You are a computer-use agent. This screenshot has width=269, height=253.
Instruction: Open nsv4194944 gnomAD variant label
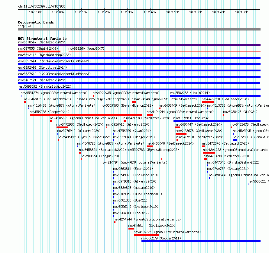pyautogui.click(x=180, y=112)
